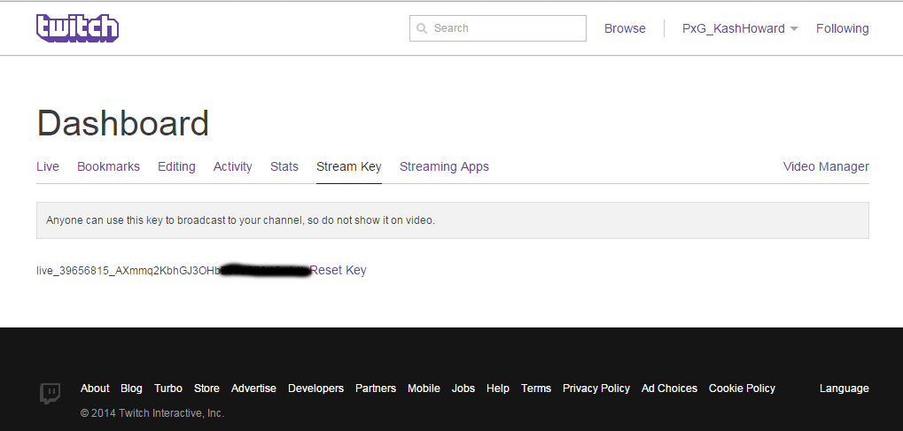Open the Mobile footer link
Image resolution: width=903 pixels, height=431 pixels.
(x=424, y=389)
